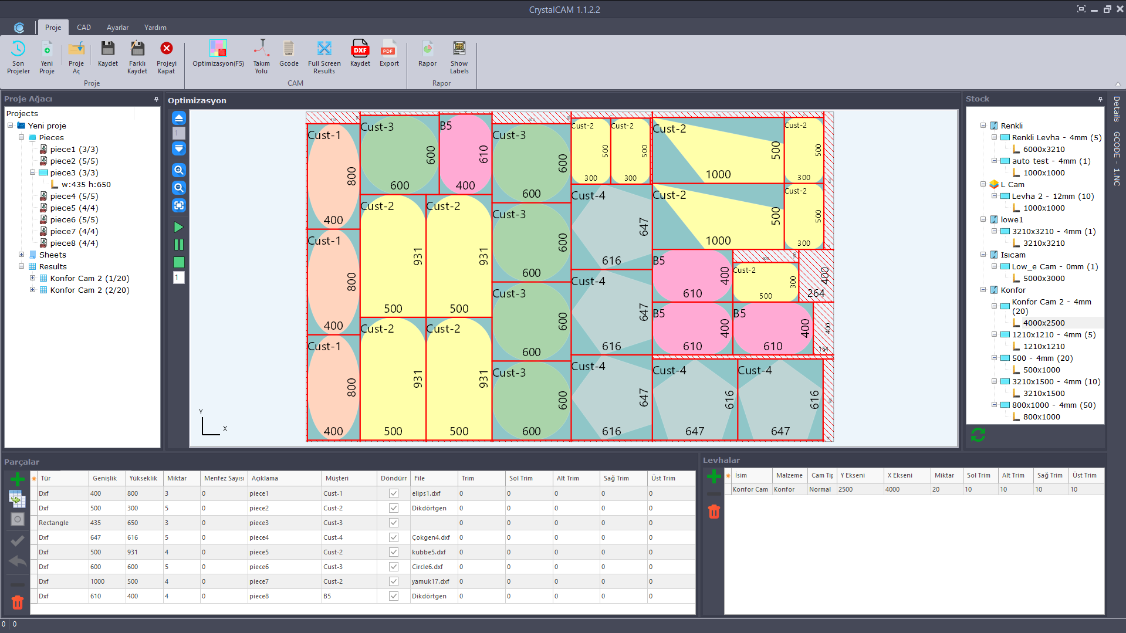Open Full Screen Results view

point(324,54)
